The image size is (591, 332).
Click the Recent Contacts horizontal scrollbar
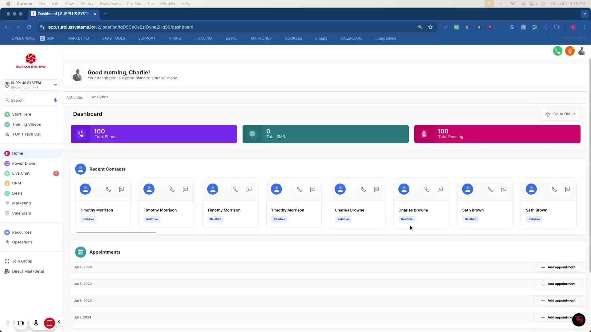pyautogui.click(x=116, y=232)
